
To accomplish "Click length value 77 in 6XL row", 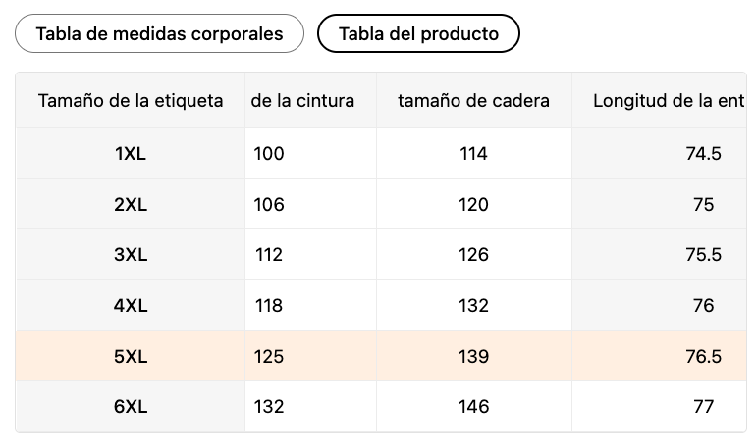I will coord(703,407).
